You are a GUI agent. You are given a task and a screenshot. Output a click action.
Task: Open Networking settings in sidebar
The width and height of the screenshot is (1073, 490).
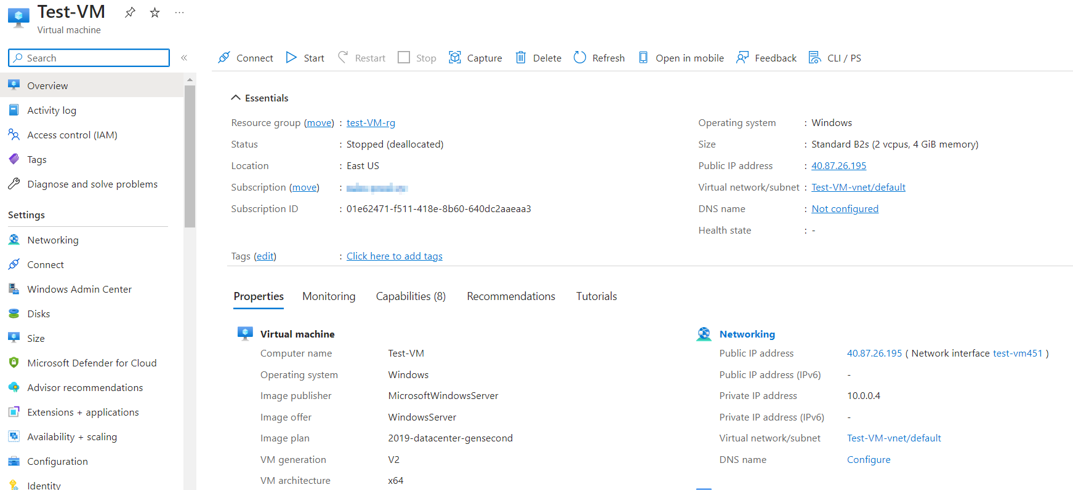92,240
